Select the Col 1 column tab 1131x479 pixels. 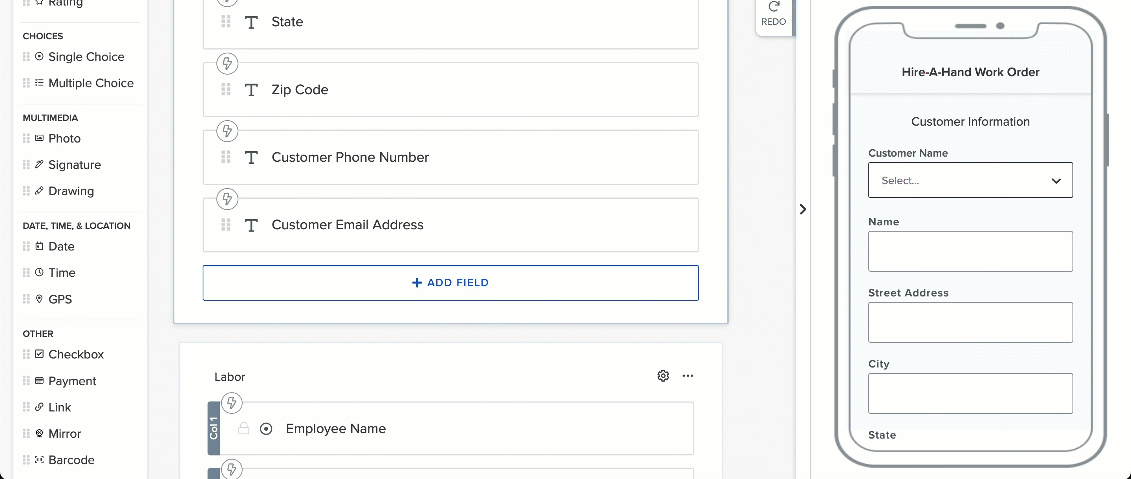pyautogui.click(x=214, y=428)
